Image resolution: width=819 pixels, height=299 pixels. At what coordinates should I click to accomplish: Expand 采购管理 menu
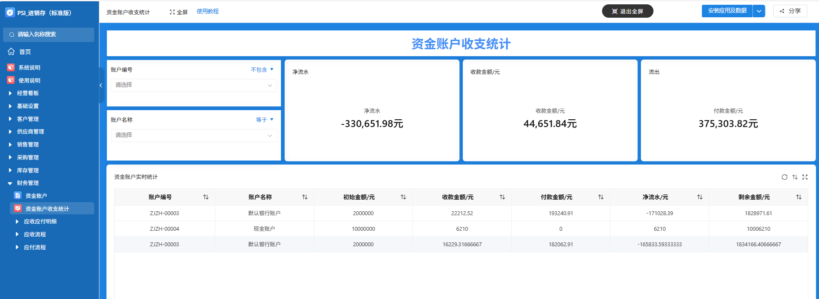(10, 157)
